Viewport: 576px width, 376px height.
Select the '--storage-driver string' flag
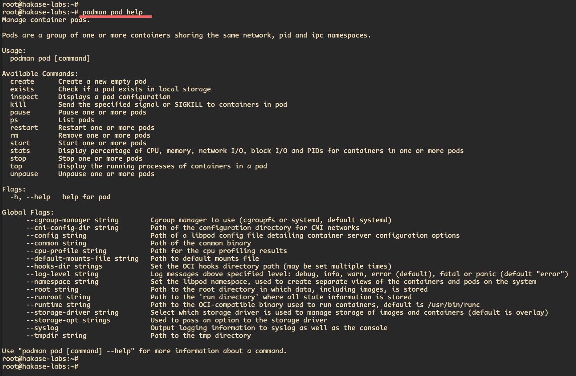pos(72,312)
